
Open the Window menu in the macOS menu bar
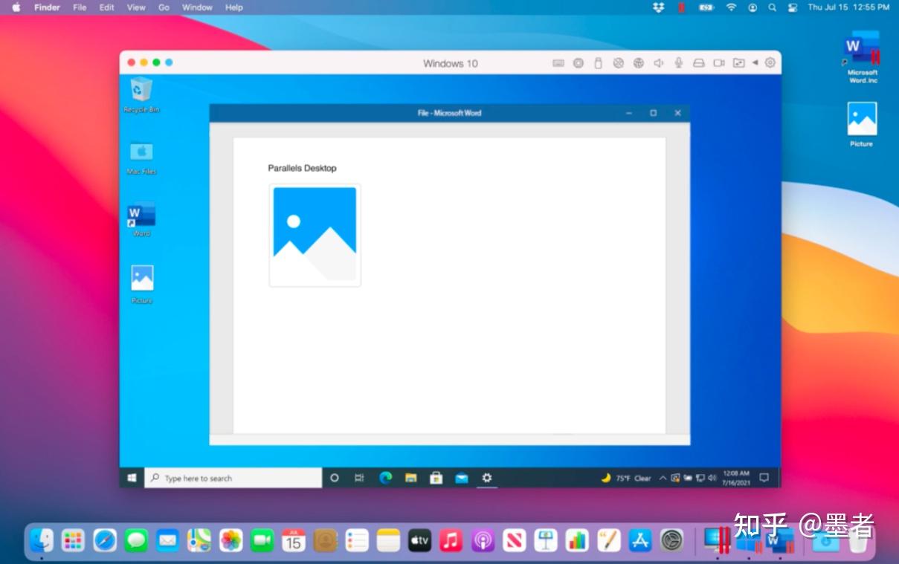197,7
